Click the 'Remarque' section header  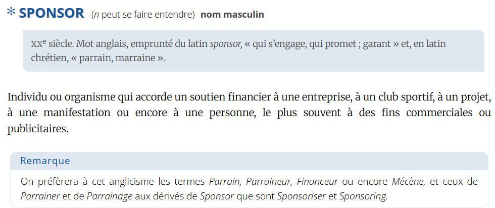point(45,161)
